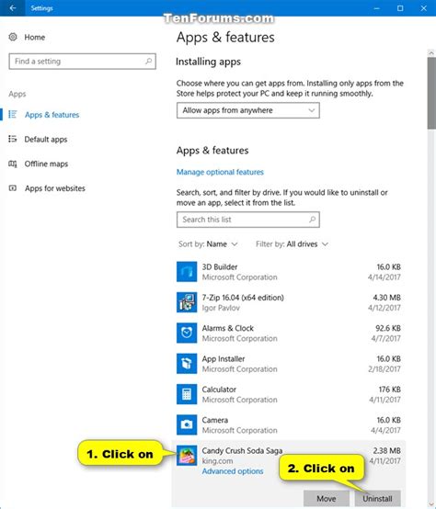Click the Candy Crush Soda Saga icon
The image size is (436, 509).
pyautogui.click(x=187, y=455)
